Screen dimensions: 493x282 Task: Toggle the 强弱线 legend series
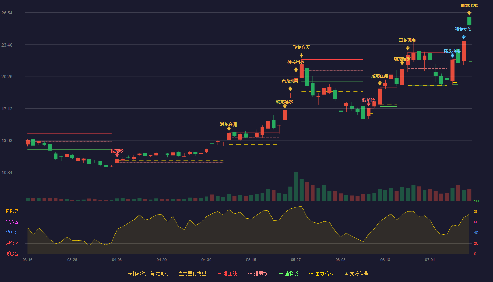[x=258, y=274]
